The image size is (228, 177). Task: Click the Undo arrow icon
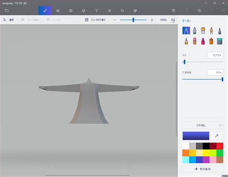coord(186,11)
